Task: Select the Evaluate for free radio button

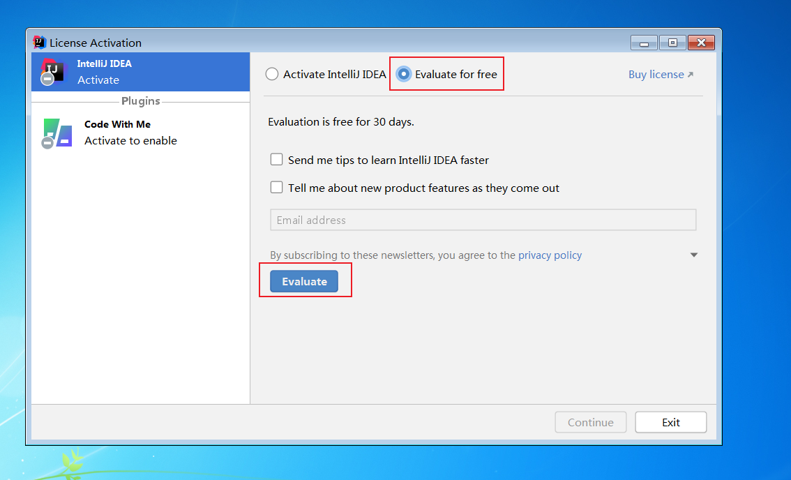Action: point(403,74)
